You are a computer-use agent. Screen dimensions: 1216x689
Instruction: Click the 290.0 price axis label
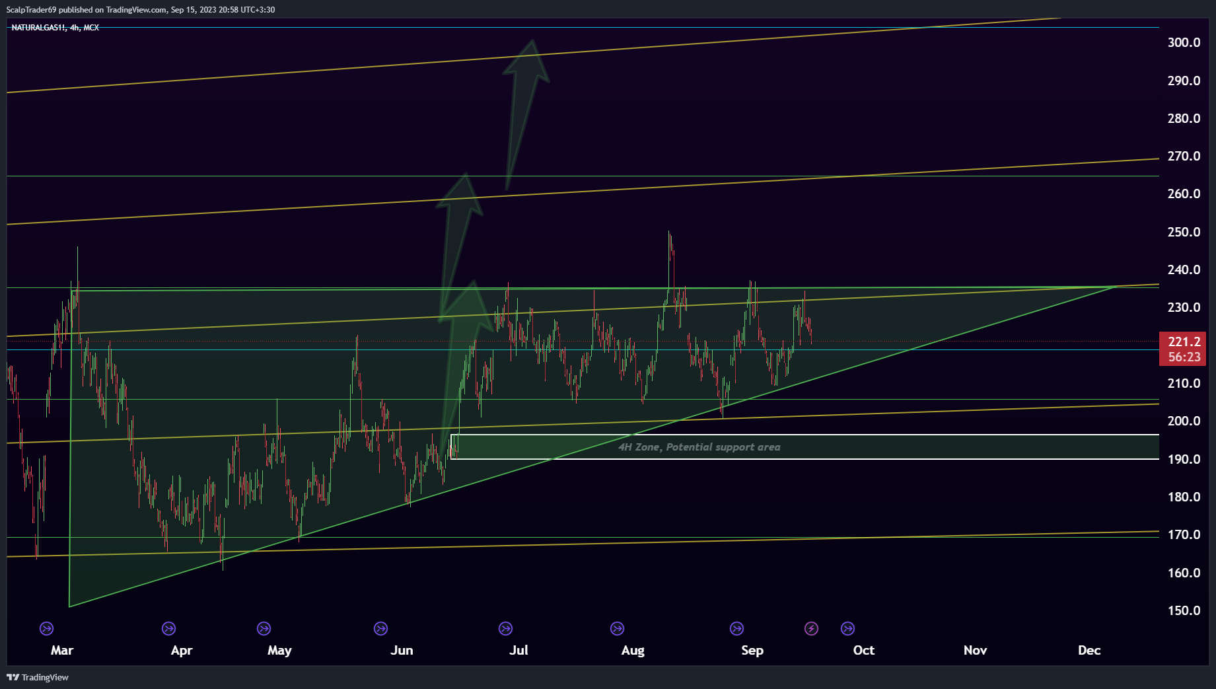point(1184,81)
